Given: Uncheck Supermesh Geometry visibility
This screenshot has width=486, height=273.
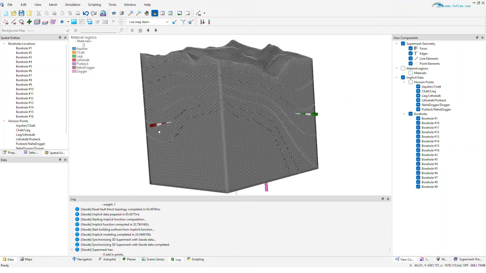Looking at the screenshot, I should (x=403, y=44).
